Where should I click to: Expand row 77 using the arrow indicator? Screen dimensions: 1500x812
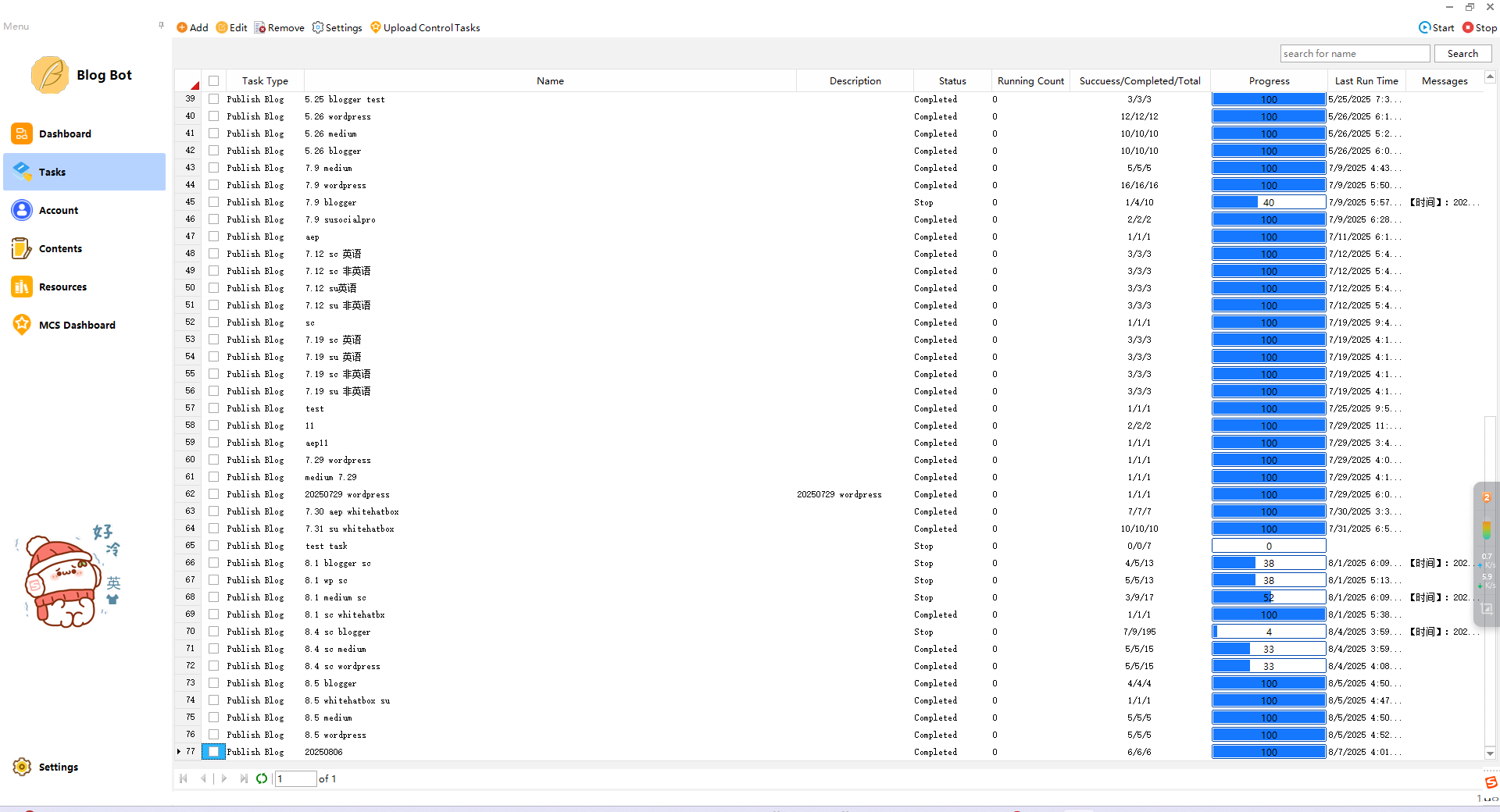(x=179, y=752)
